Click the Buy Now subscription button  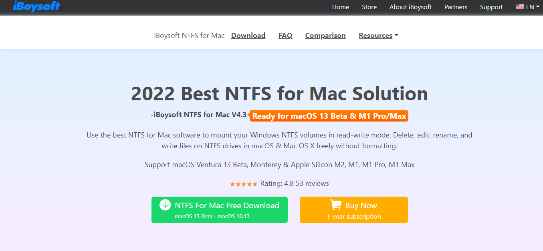353,209
